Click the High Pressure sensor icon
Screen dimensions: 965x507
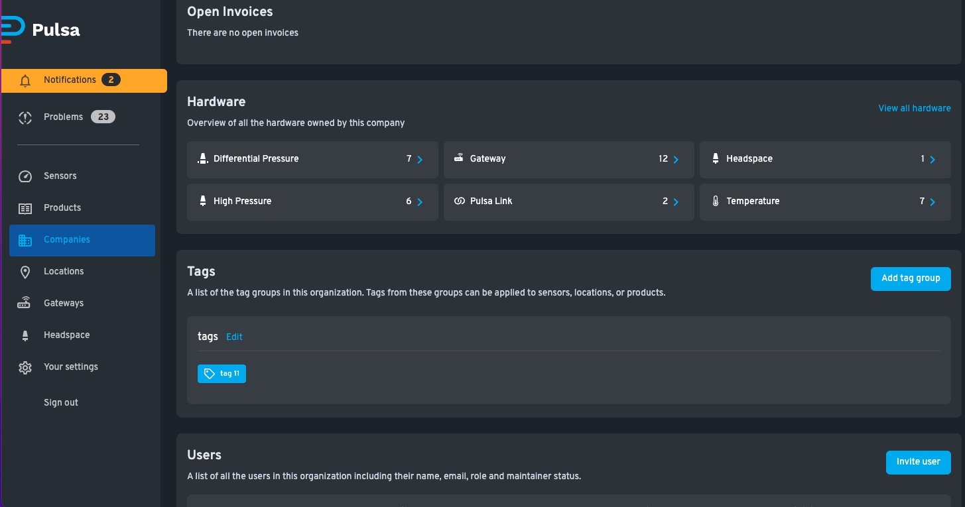click(x=203, y=201)
